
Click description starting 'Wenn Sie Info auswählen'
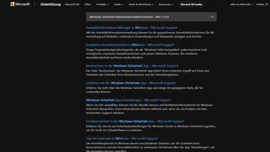click(x=150, y=109)
